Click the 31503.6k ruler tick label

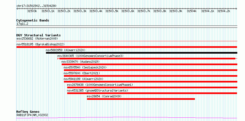[x=128, y=11]
